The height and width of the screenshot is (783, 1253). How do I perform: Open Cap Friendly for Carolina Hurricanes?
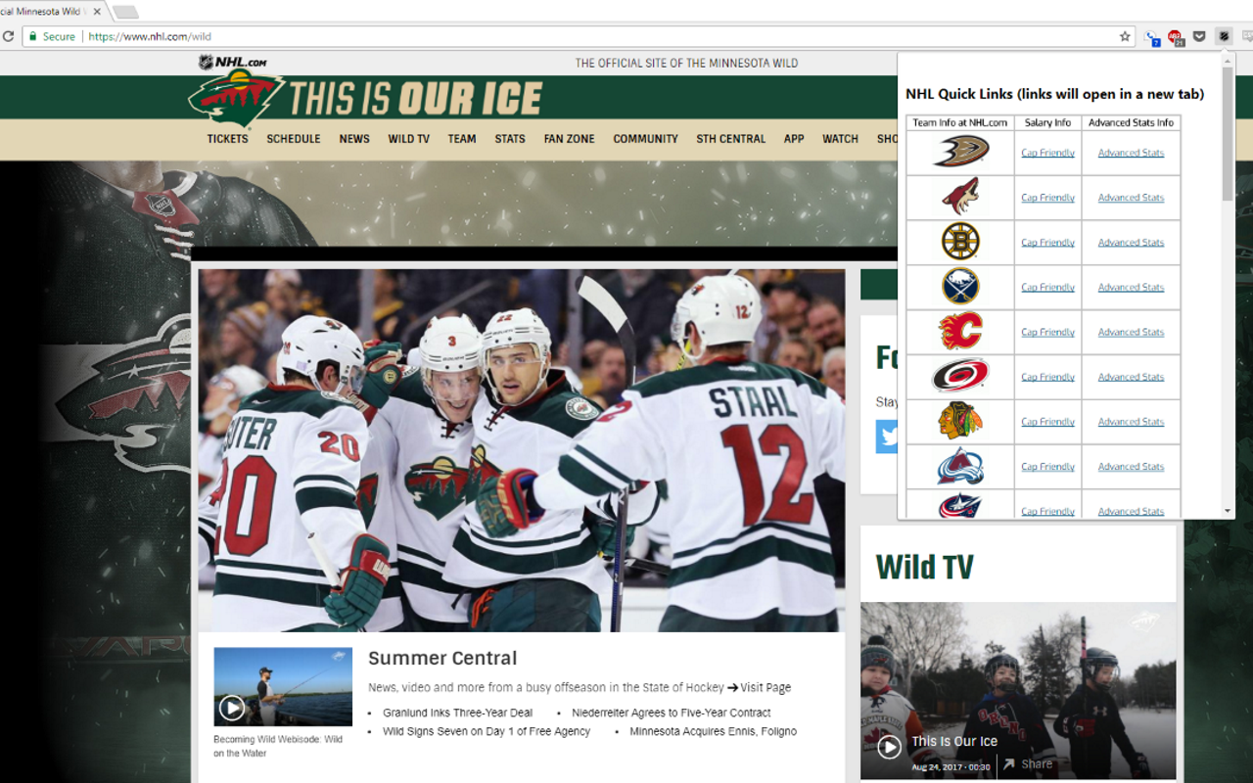tap(1047, 377)
